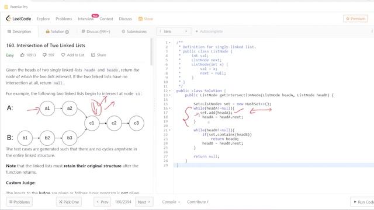Click the Premiur Pro folder bookmark
The image size is (374, 210).
click(16, 7)
